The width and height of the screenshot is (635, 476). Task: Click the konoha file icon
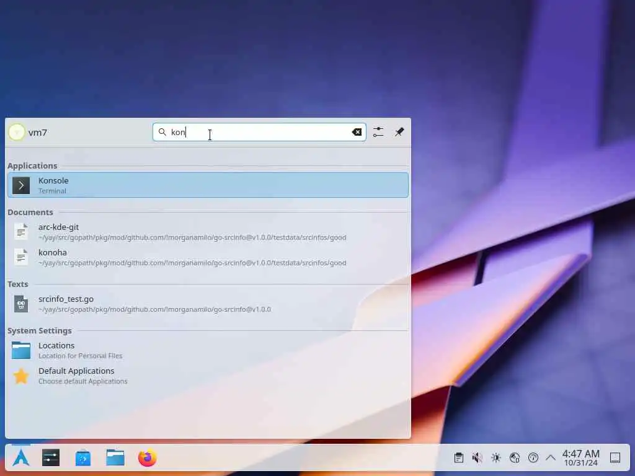point(21,257)
